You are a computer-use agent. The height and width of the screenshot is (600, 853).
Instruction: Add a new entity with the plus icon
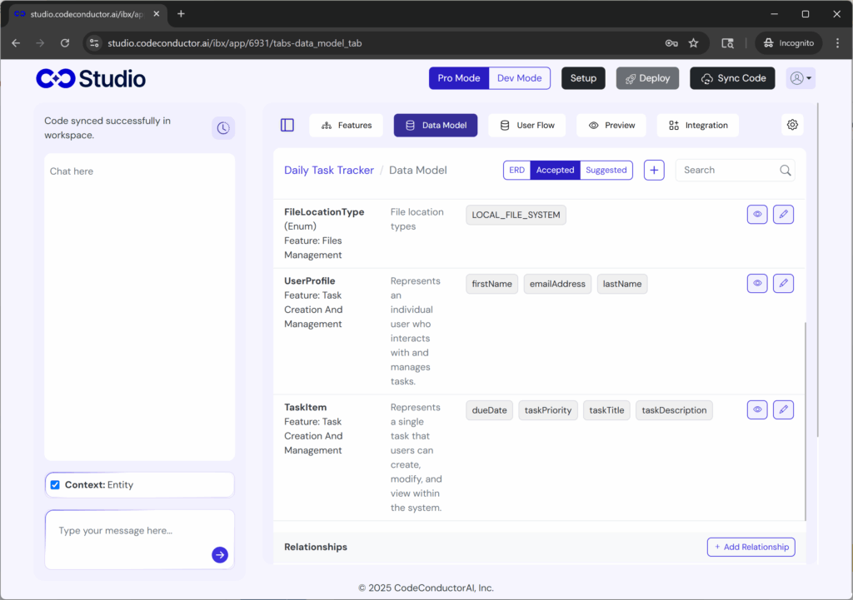click(653, 170)
